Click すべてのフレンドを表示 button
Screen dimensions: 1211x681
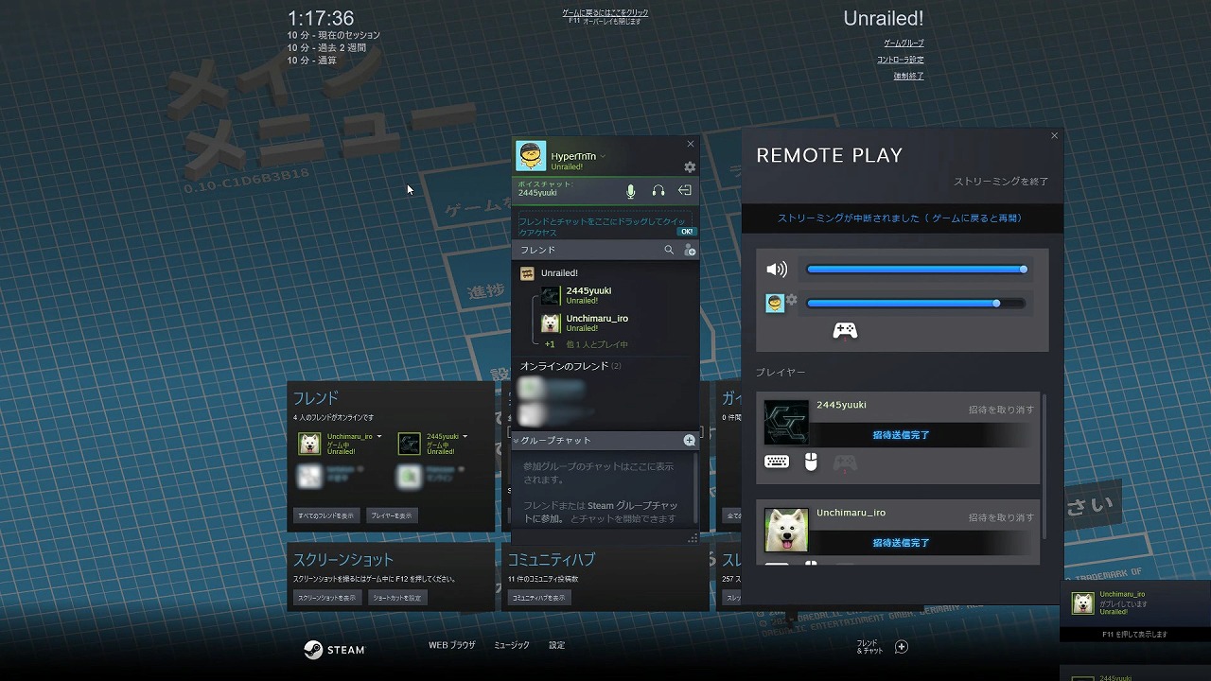pos(326,515)
